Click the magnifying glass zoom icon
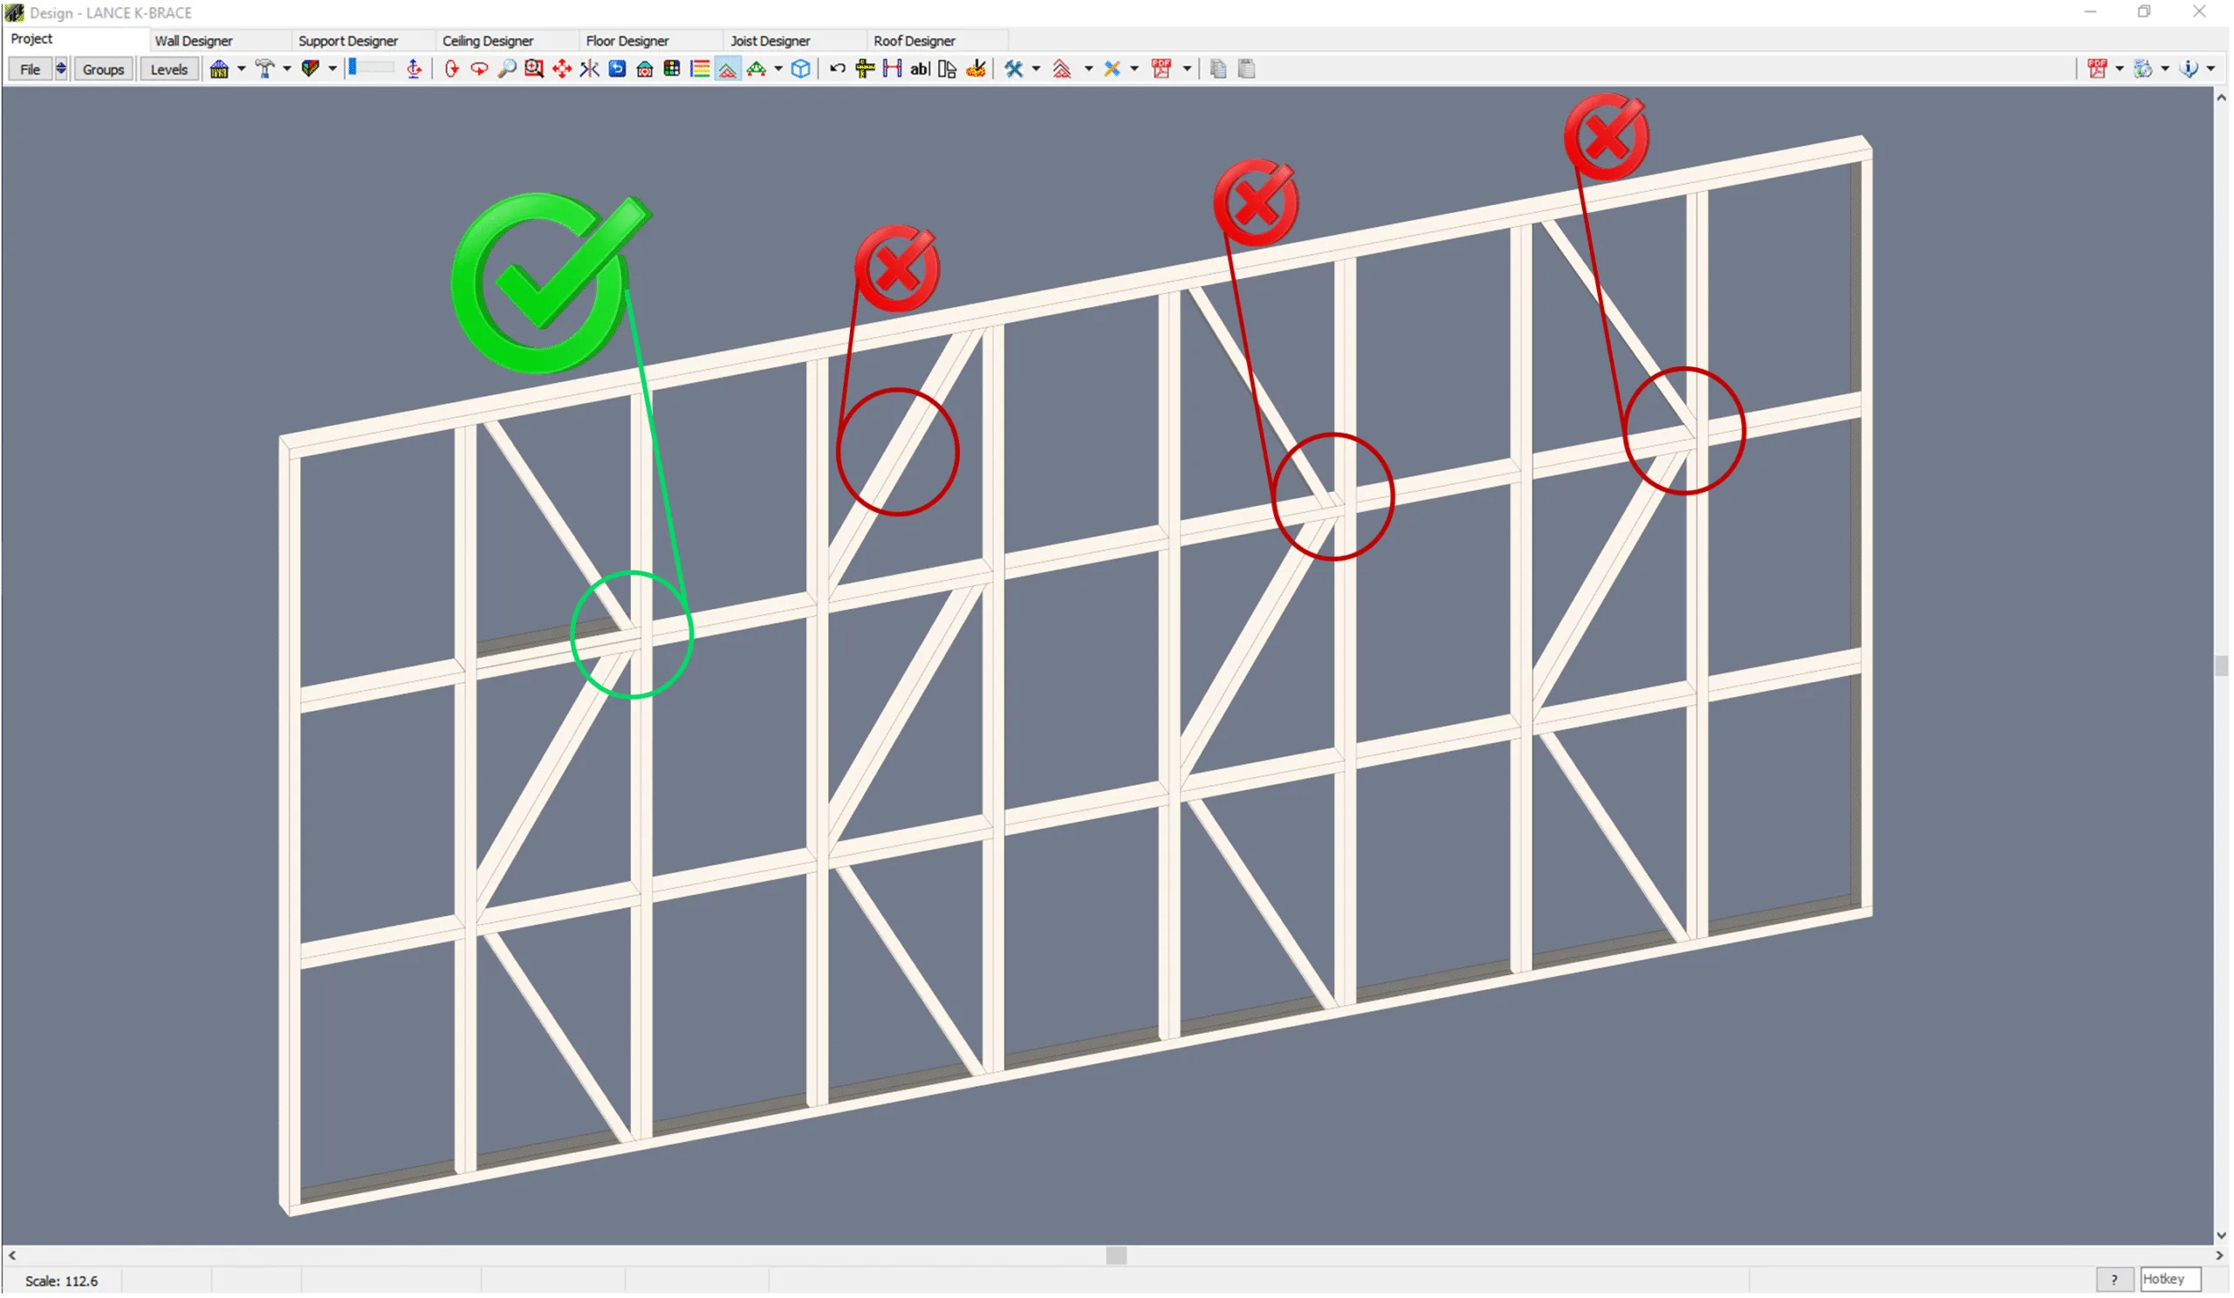The height and width of the screenshot is (1298, 2234). click(507, 69)
